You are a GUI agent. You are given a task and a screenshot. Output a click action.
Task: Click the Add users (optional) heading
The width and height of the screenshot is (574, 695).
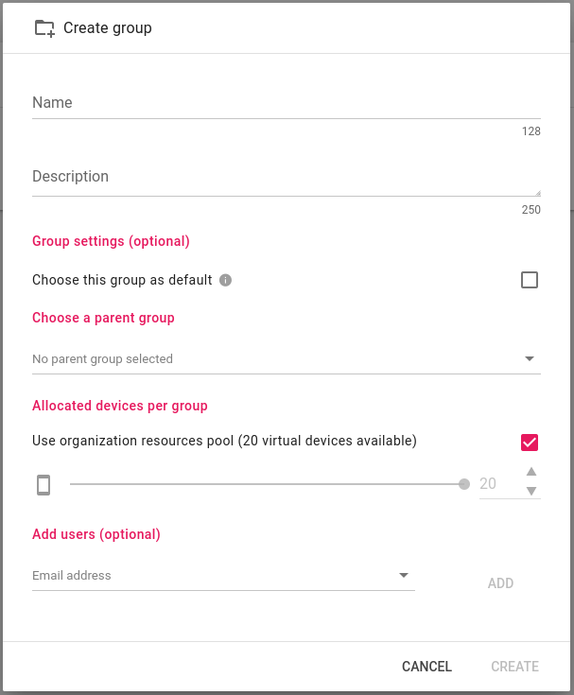[96, 534]
